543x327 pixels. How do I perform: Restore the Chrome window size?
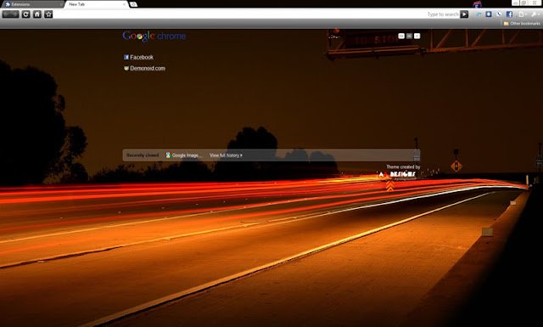(x=524, y=3)
